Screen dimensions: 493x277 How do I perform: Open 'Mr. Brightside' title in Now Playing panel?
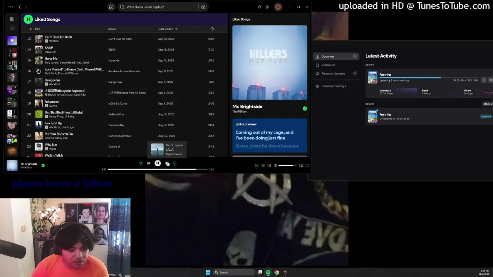point(247,107)
